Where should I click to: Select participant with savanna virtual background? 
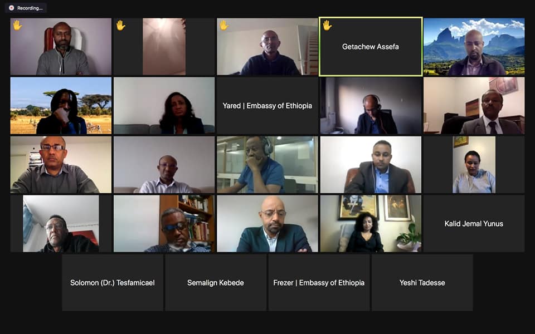[61, 106]
